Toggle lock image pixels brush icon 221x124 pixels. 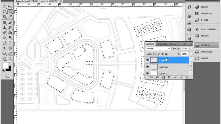tap(158, 54)
